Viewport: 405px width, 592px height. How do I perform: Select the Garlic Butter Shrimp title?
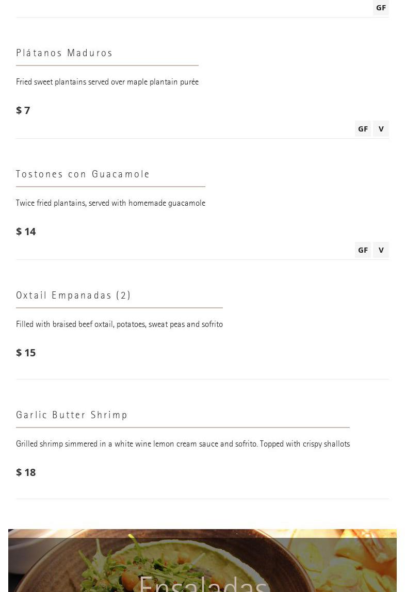tap(72, 415)
